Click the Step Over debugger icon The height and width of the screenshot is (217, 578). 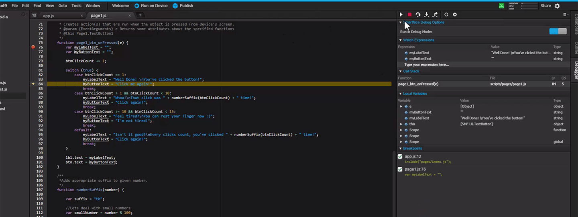coord(418,14)
